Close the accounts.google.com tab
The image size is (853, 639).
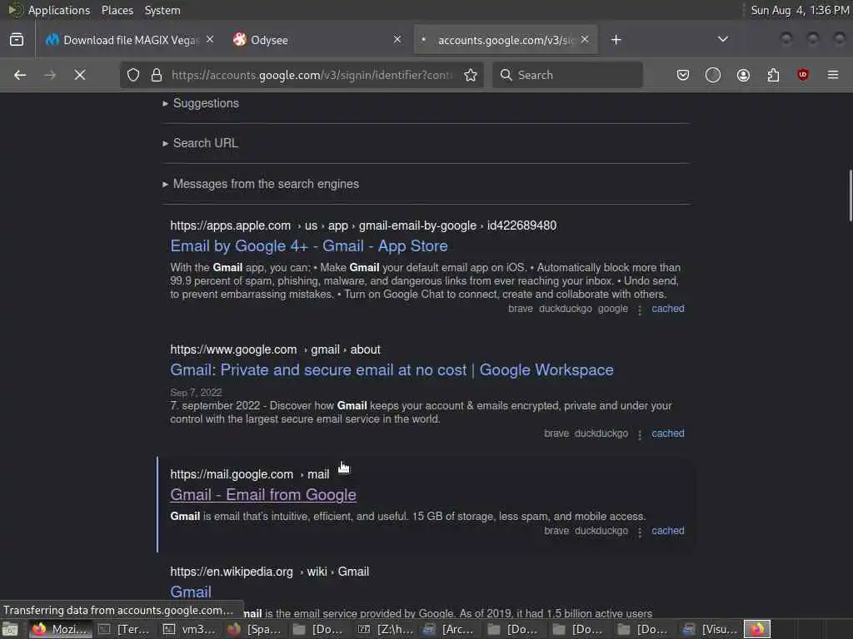point(585,40)
